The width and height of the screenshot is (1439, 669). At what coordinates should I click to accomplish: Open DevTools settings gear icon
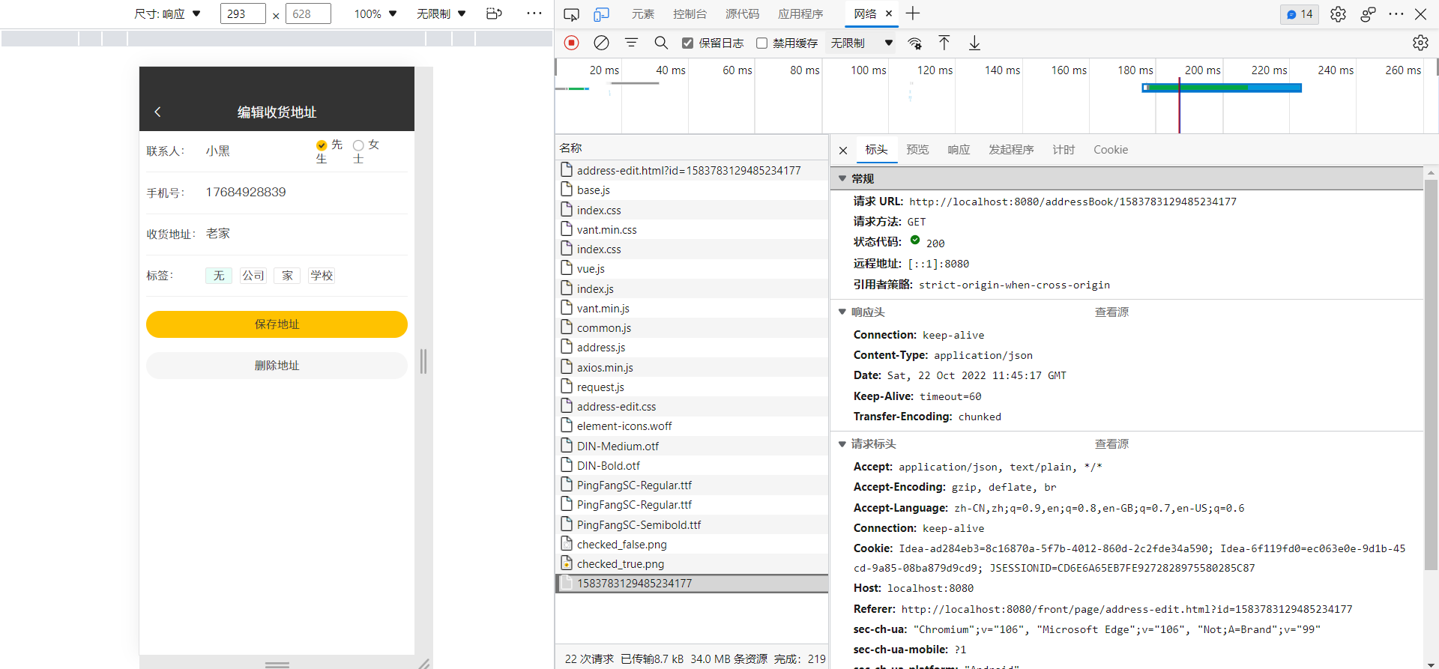pyautogui.click(x=1338, y=14)
